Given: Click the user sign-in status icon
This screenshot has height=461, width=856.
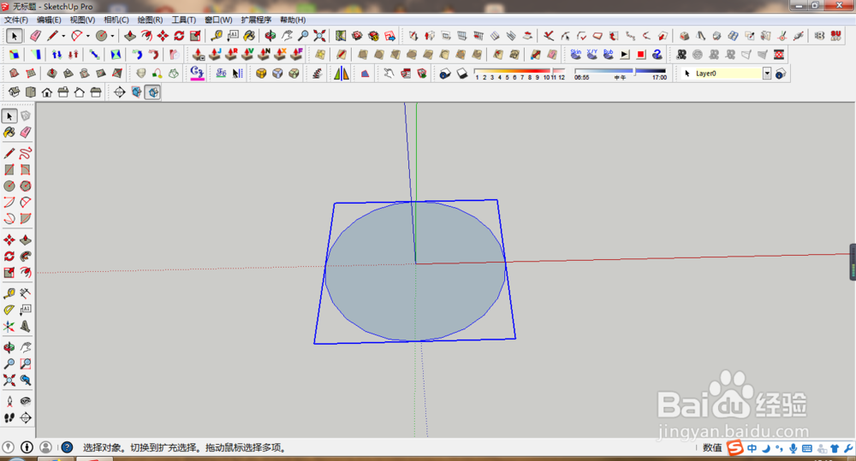Looking at the screenshot, I should 46,447.
